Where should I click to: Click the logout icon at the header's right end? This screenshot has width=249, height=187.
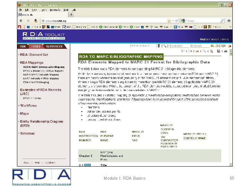(229, 46)
